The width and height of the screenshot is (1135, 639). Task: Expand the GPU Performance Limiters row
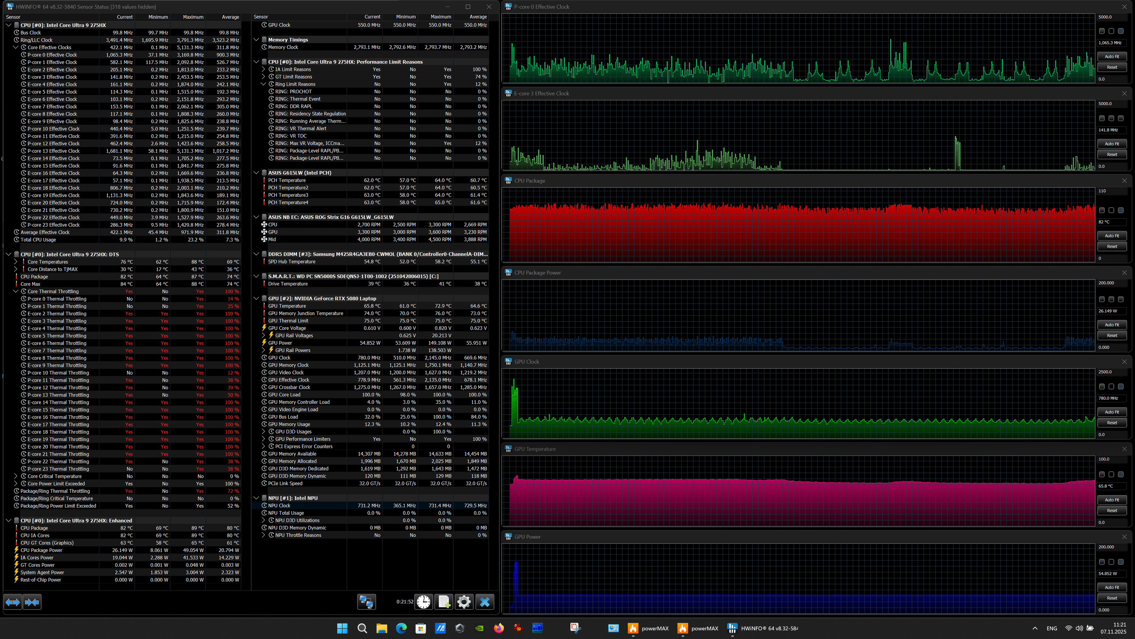coord(263,439)
